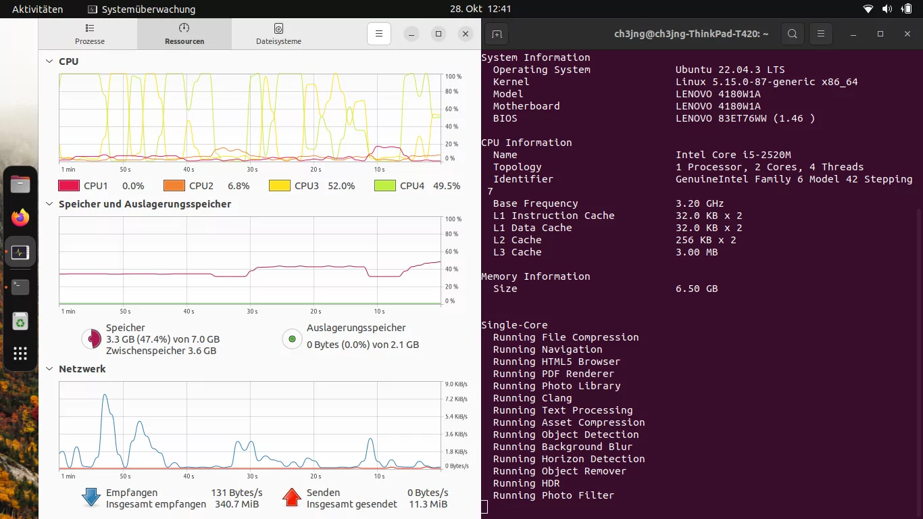Change the CPU4 green color swatch
The height and width of the screenshot is (519, 923).
(x=385, y=186)
